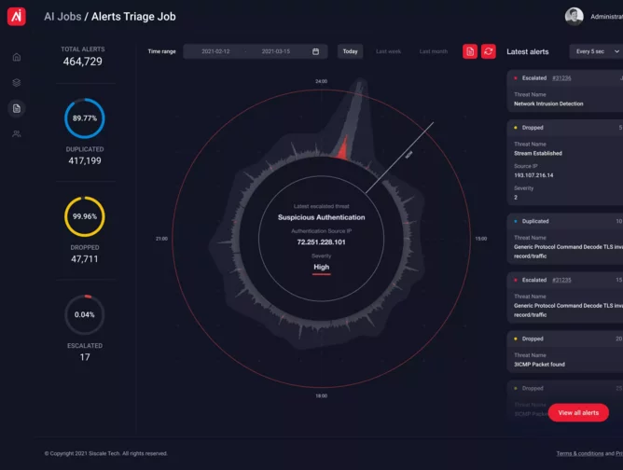Click the 'now' timeline marker line
Viewport: 623px width, 470px height.
click(x=399, y=158)
